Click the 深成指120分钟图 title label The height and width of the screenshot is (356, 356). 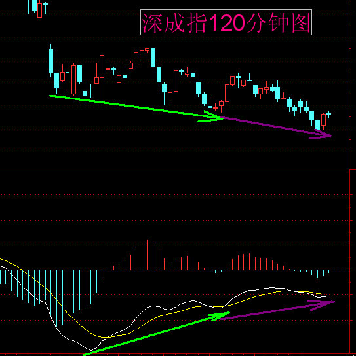[x=226, y=22]
